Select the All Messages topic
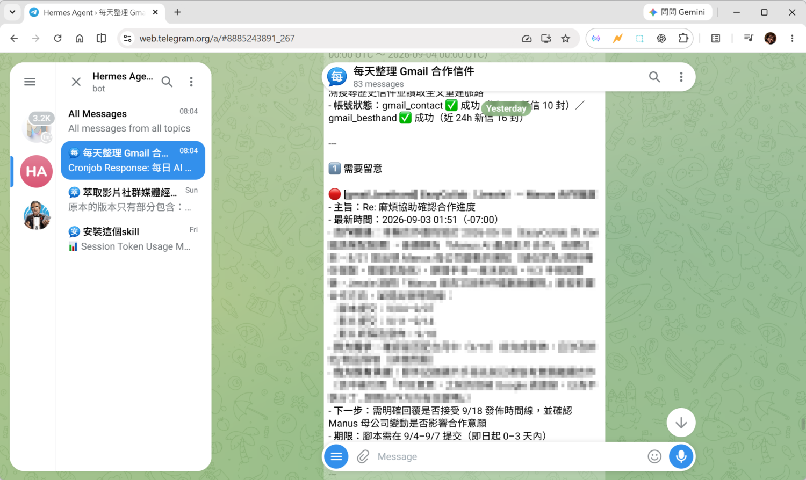 click(133, 121)
